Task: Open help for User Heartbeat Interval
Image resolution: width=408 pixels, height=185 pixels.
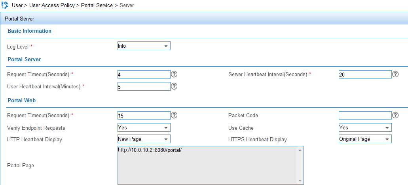Action: 175,86
